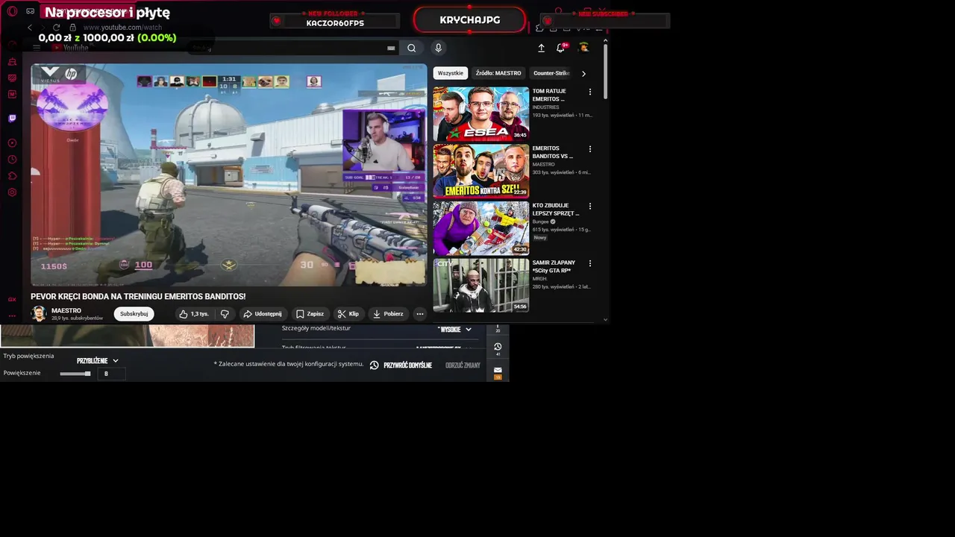
Task: Open options for EMERITOS BANDITOS VS video
Action: click(590, 149)
